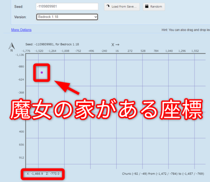This screenshot has height=182, width=210.
Task: Focus the Seed input containing -1109809981
Action: 67,6
